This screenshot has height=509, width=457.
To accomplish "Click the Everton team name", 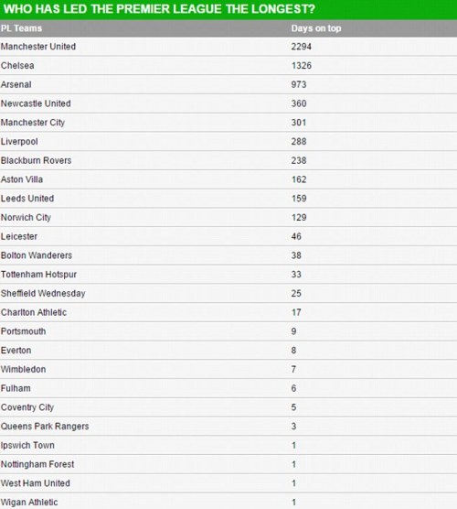I will coord(16,351).
